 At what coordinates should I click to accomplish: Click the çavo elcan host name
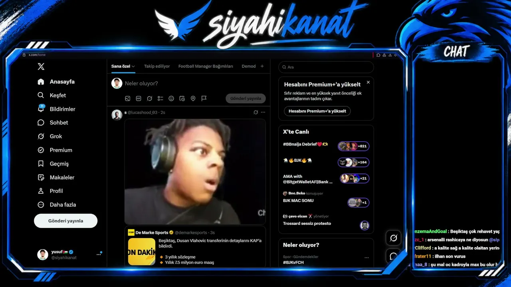click(298, 216)
